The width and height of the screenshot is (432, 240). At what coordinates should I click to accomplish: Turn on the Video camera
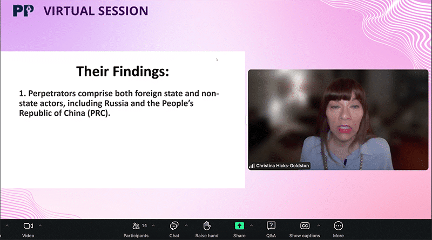(x=28, y=226)
